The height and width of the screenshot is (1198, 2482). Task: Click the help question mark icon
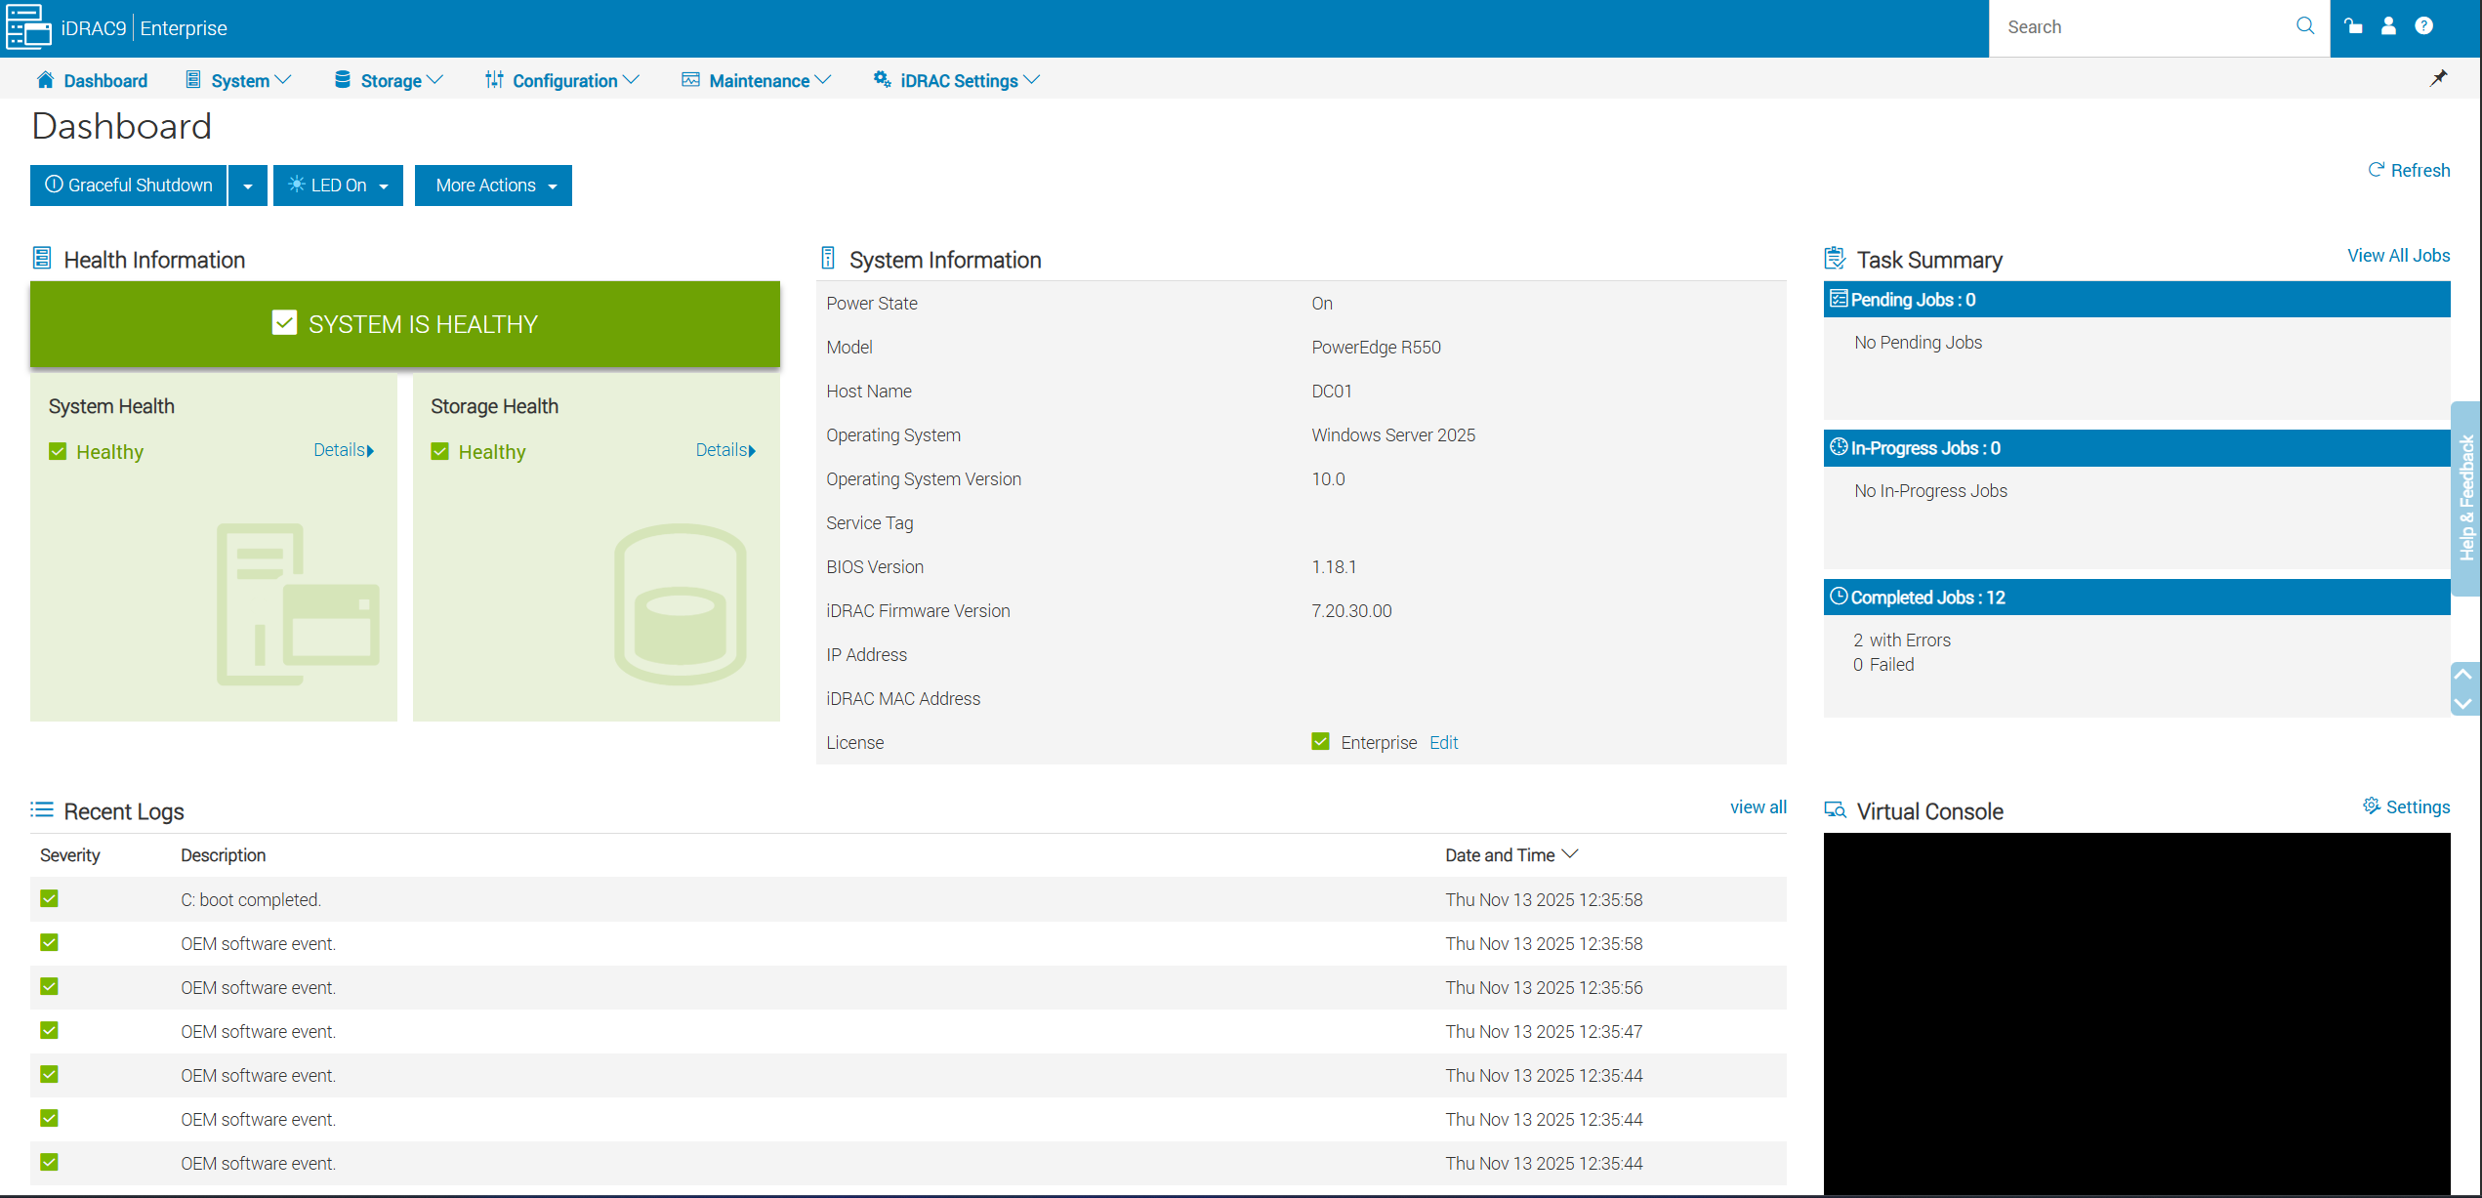[x=2423, y=26]
